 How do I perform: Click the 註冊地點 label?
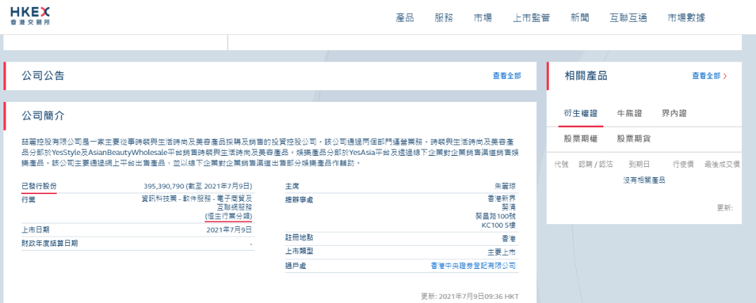299,238
